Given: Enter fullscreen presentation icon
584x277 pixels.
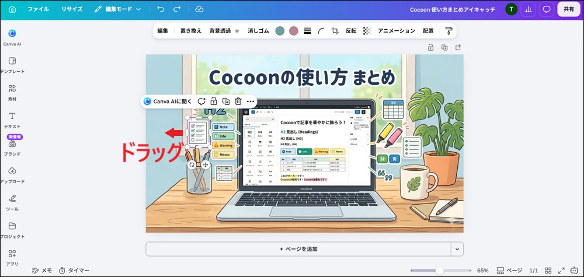Looking at the screenshot, I should 561,271.
